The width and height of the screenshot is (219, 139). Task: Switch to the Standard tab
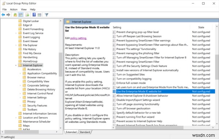(85, 132)
